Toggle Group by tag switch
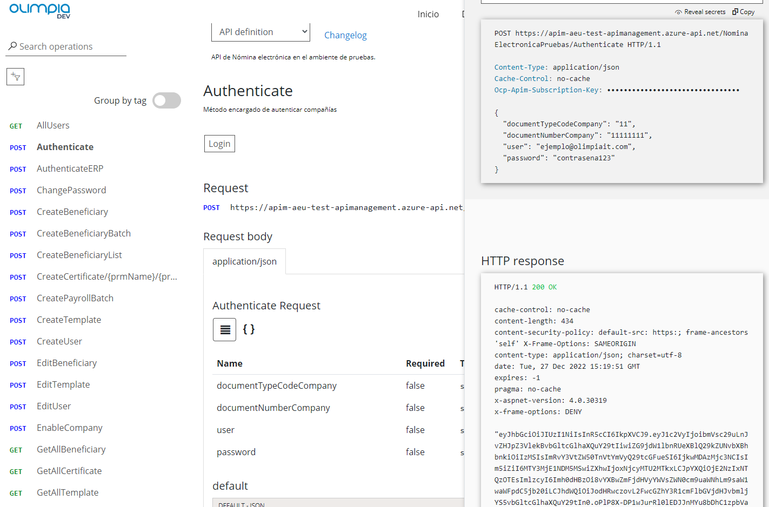769x507 pixels. (x=166, y=100)
